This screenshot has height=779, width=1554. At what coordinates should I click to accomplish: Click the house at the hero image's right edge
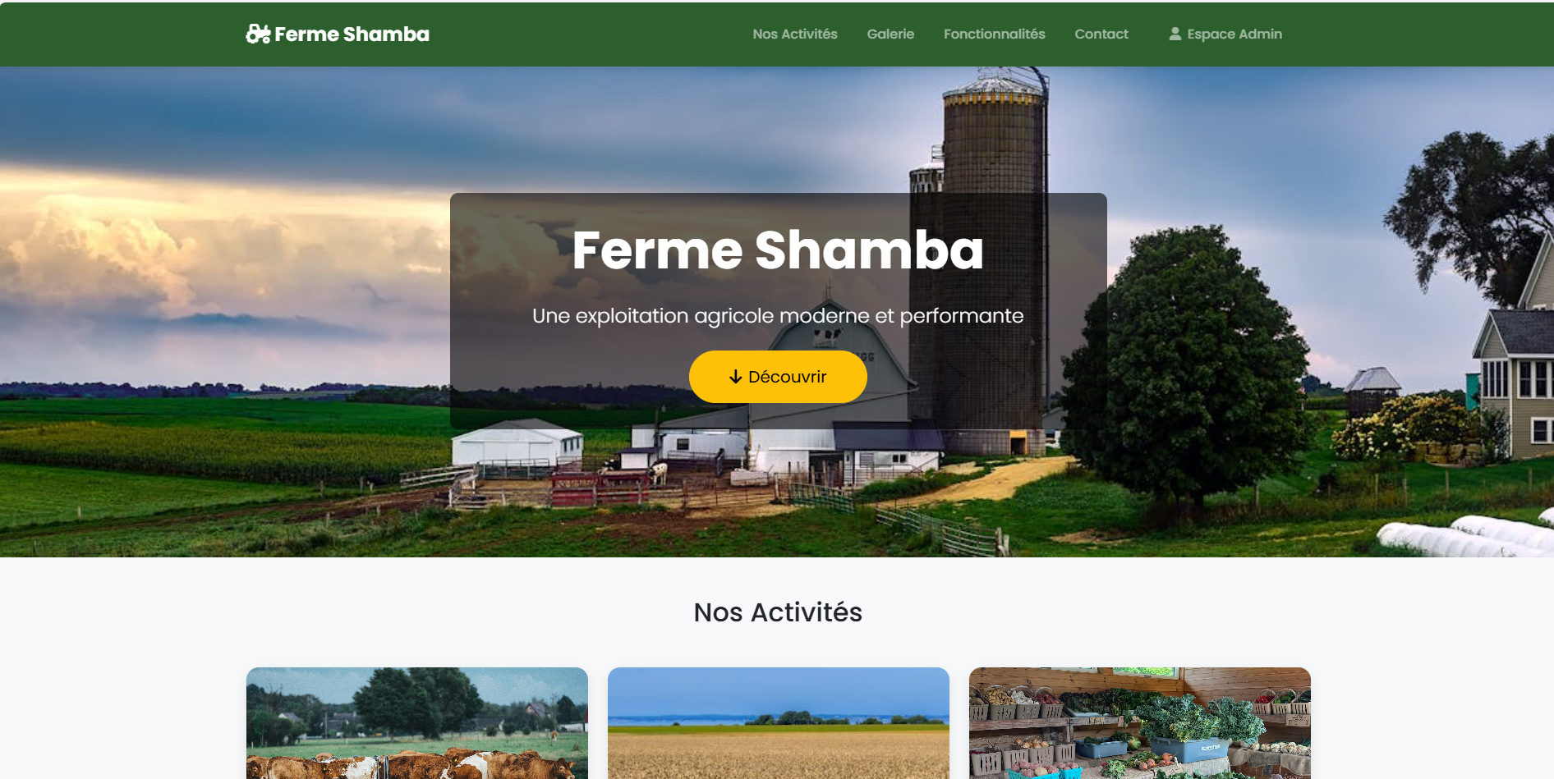tap(1515, 361)
